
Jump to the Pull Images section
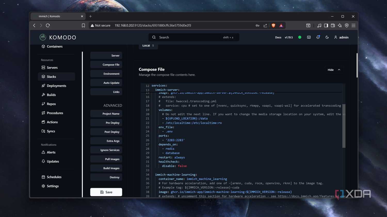point(106,159)
